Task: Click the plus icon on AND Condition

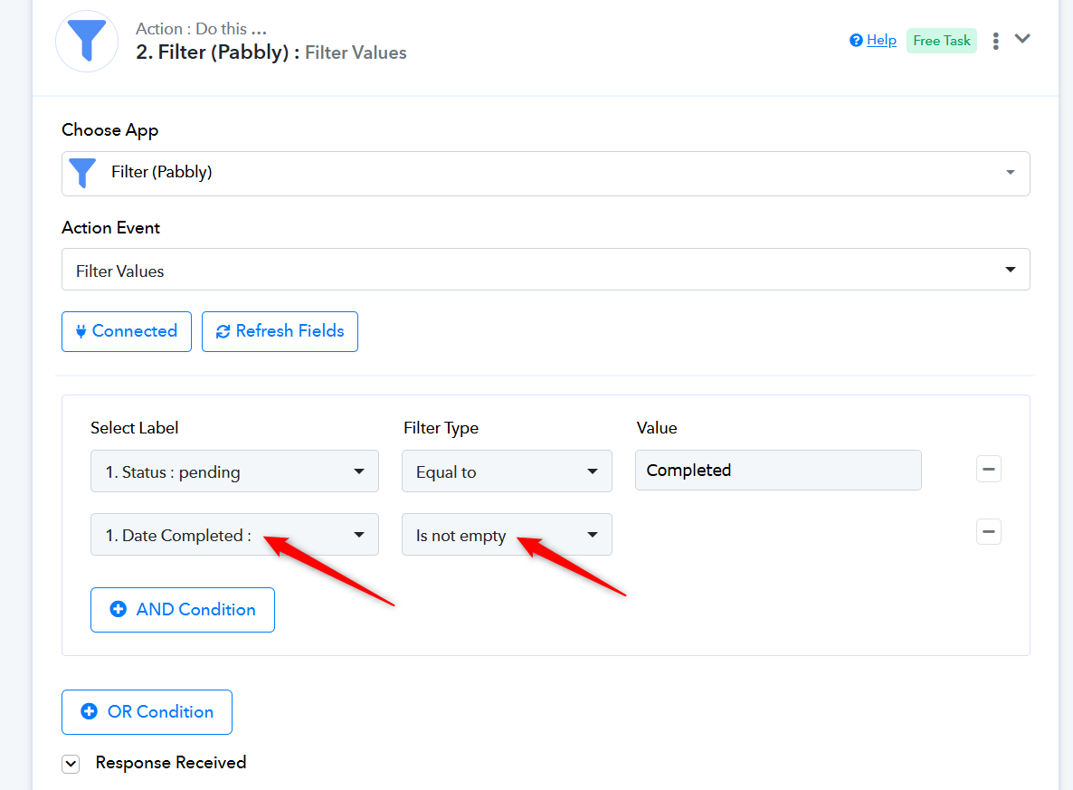Action: pos(118,610)
